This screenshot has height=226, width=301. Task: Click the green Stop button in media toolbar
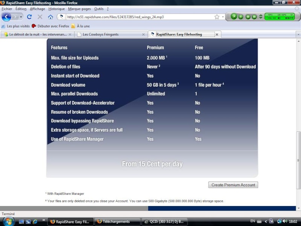[x=240, y=17]
